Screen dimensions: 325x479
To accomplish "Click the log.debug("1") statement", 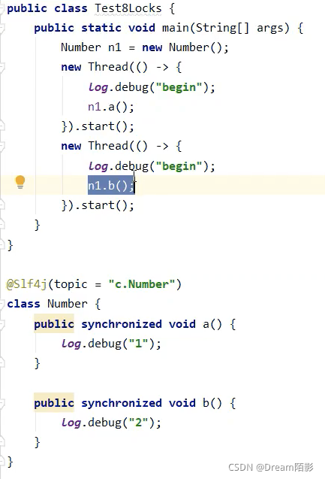I will click(x=111, y=344).
